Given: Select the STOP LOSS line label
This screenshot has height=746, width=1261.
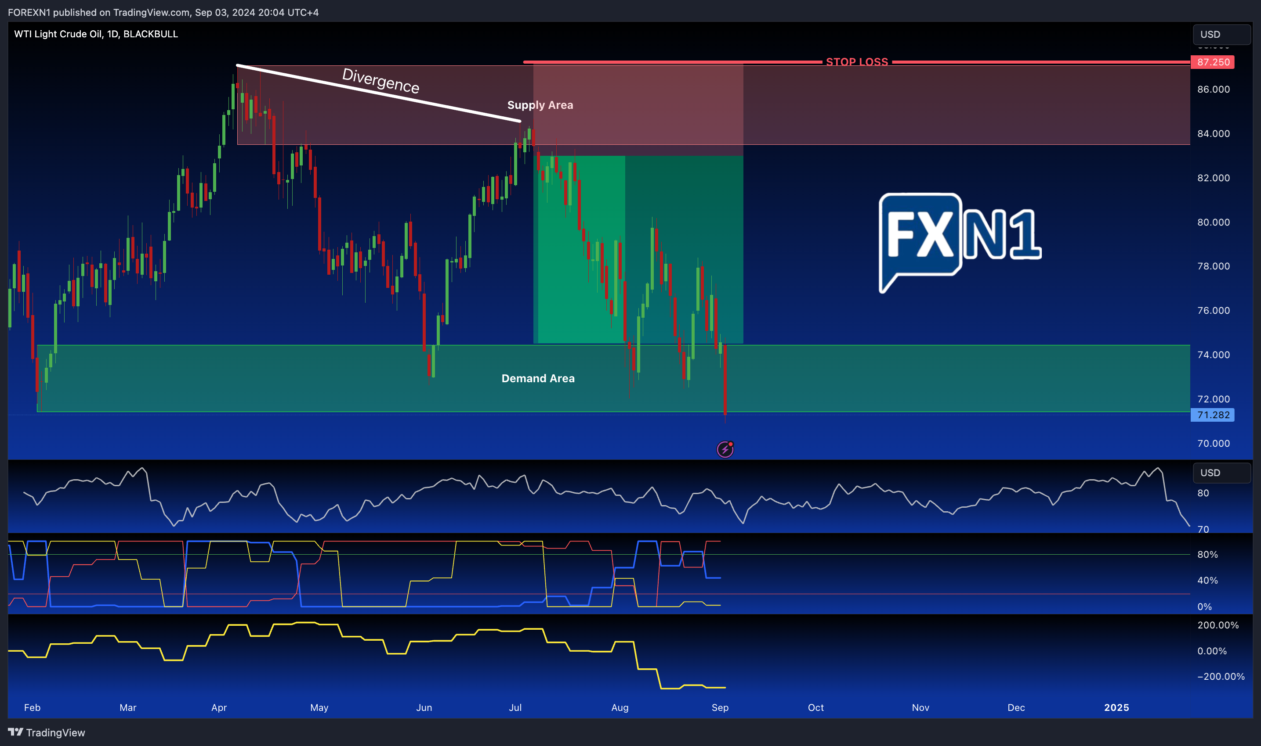Looking at the screenshot, I should tap(857, 62).
